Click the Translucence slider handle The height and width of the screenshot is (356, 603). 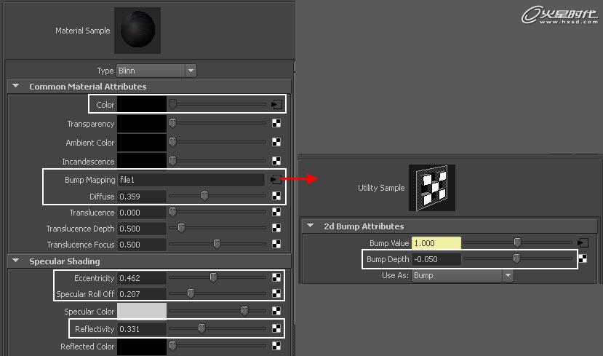point(172,212)
